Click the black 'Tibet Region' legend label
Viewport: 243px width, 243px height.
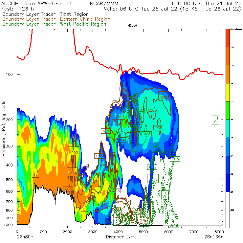(x=74, y=14)
